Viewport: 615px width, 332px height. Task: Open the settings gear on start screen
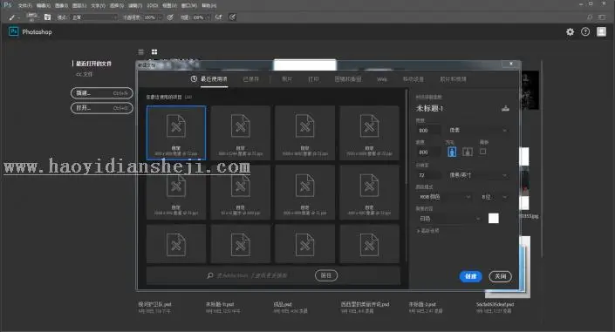click(570, 32)
